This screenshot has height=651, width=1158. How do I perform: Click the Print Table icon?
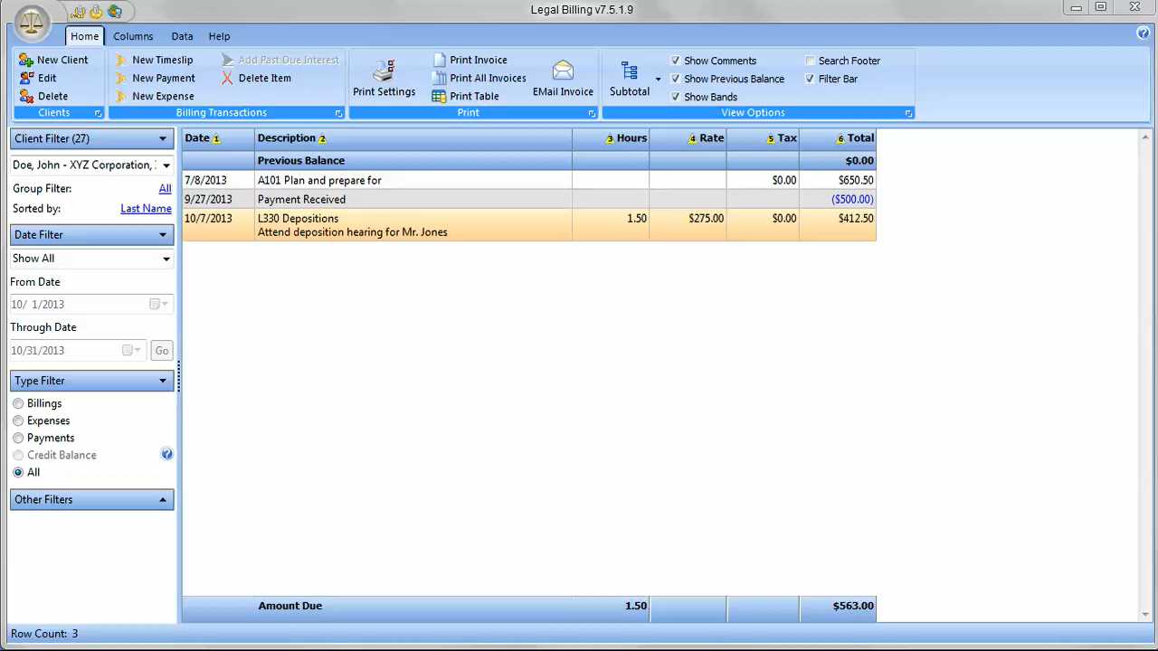439,96
